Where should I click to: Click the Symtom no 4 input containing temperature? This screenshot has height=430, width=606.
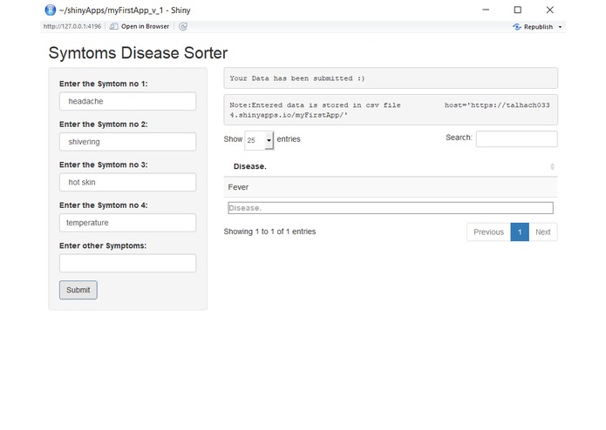click(127, 223)
